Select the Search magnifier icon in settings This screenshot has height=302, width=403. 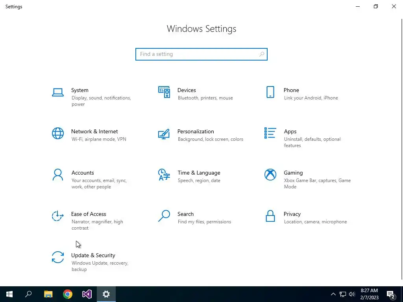coord(164,216)
